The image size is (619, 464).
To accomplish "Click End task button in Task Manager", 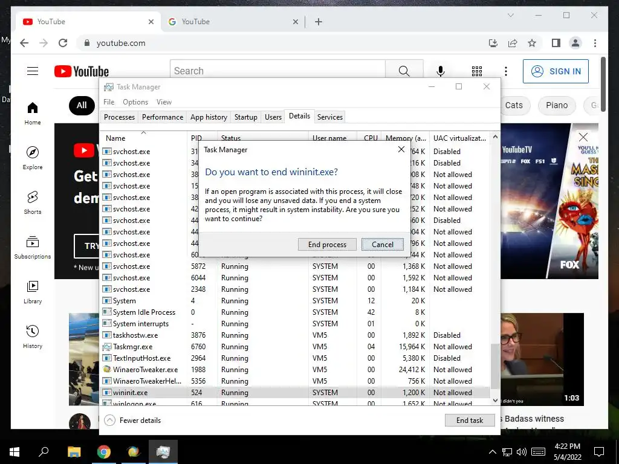I will coord(469,420).
